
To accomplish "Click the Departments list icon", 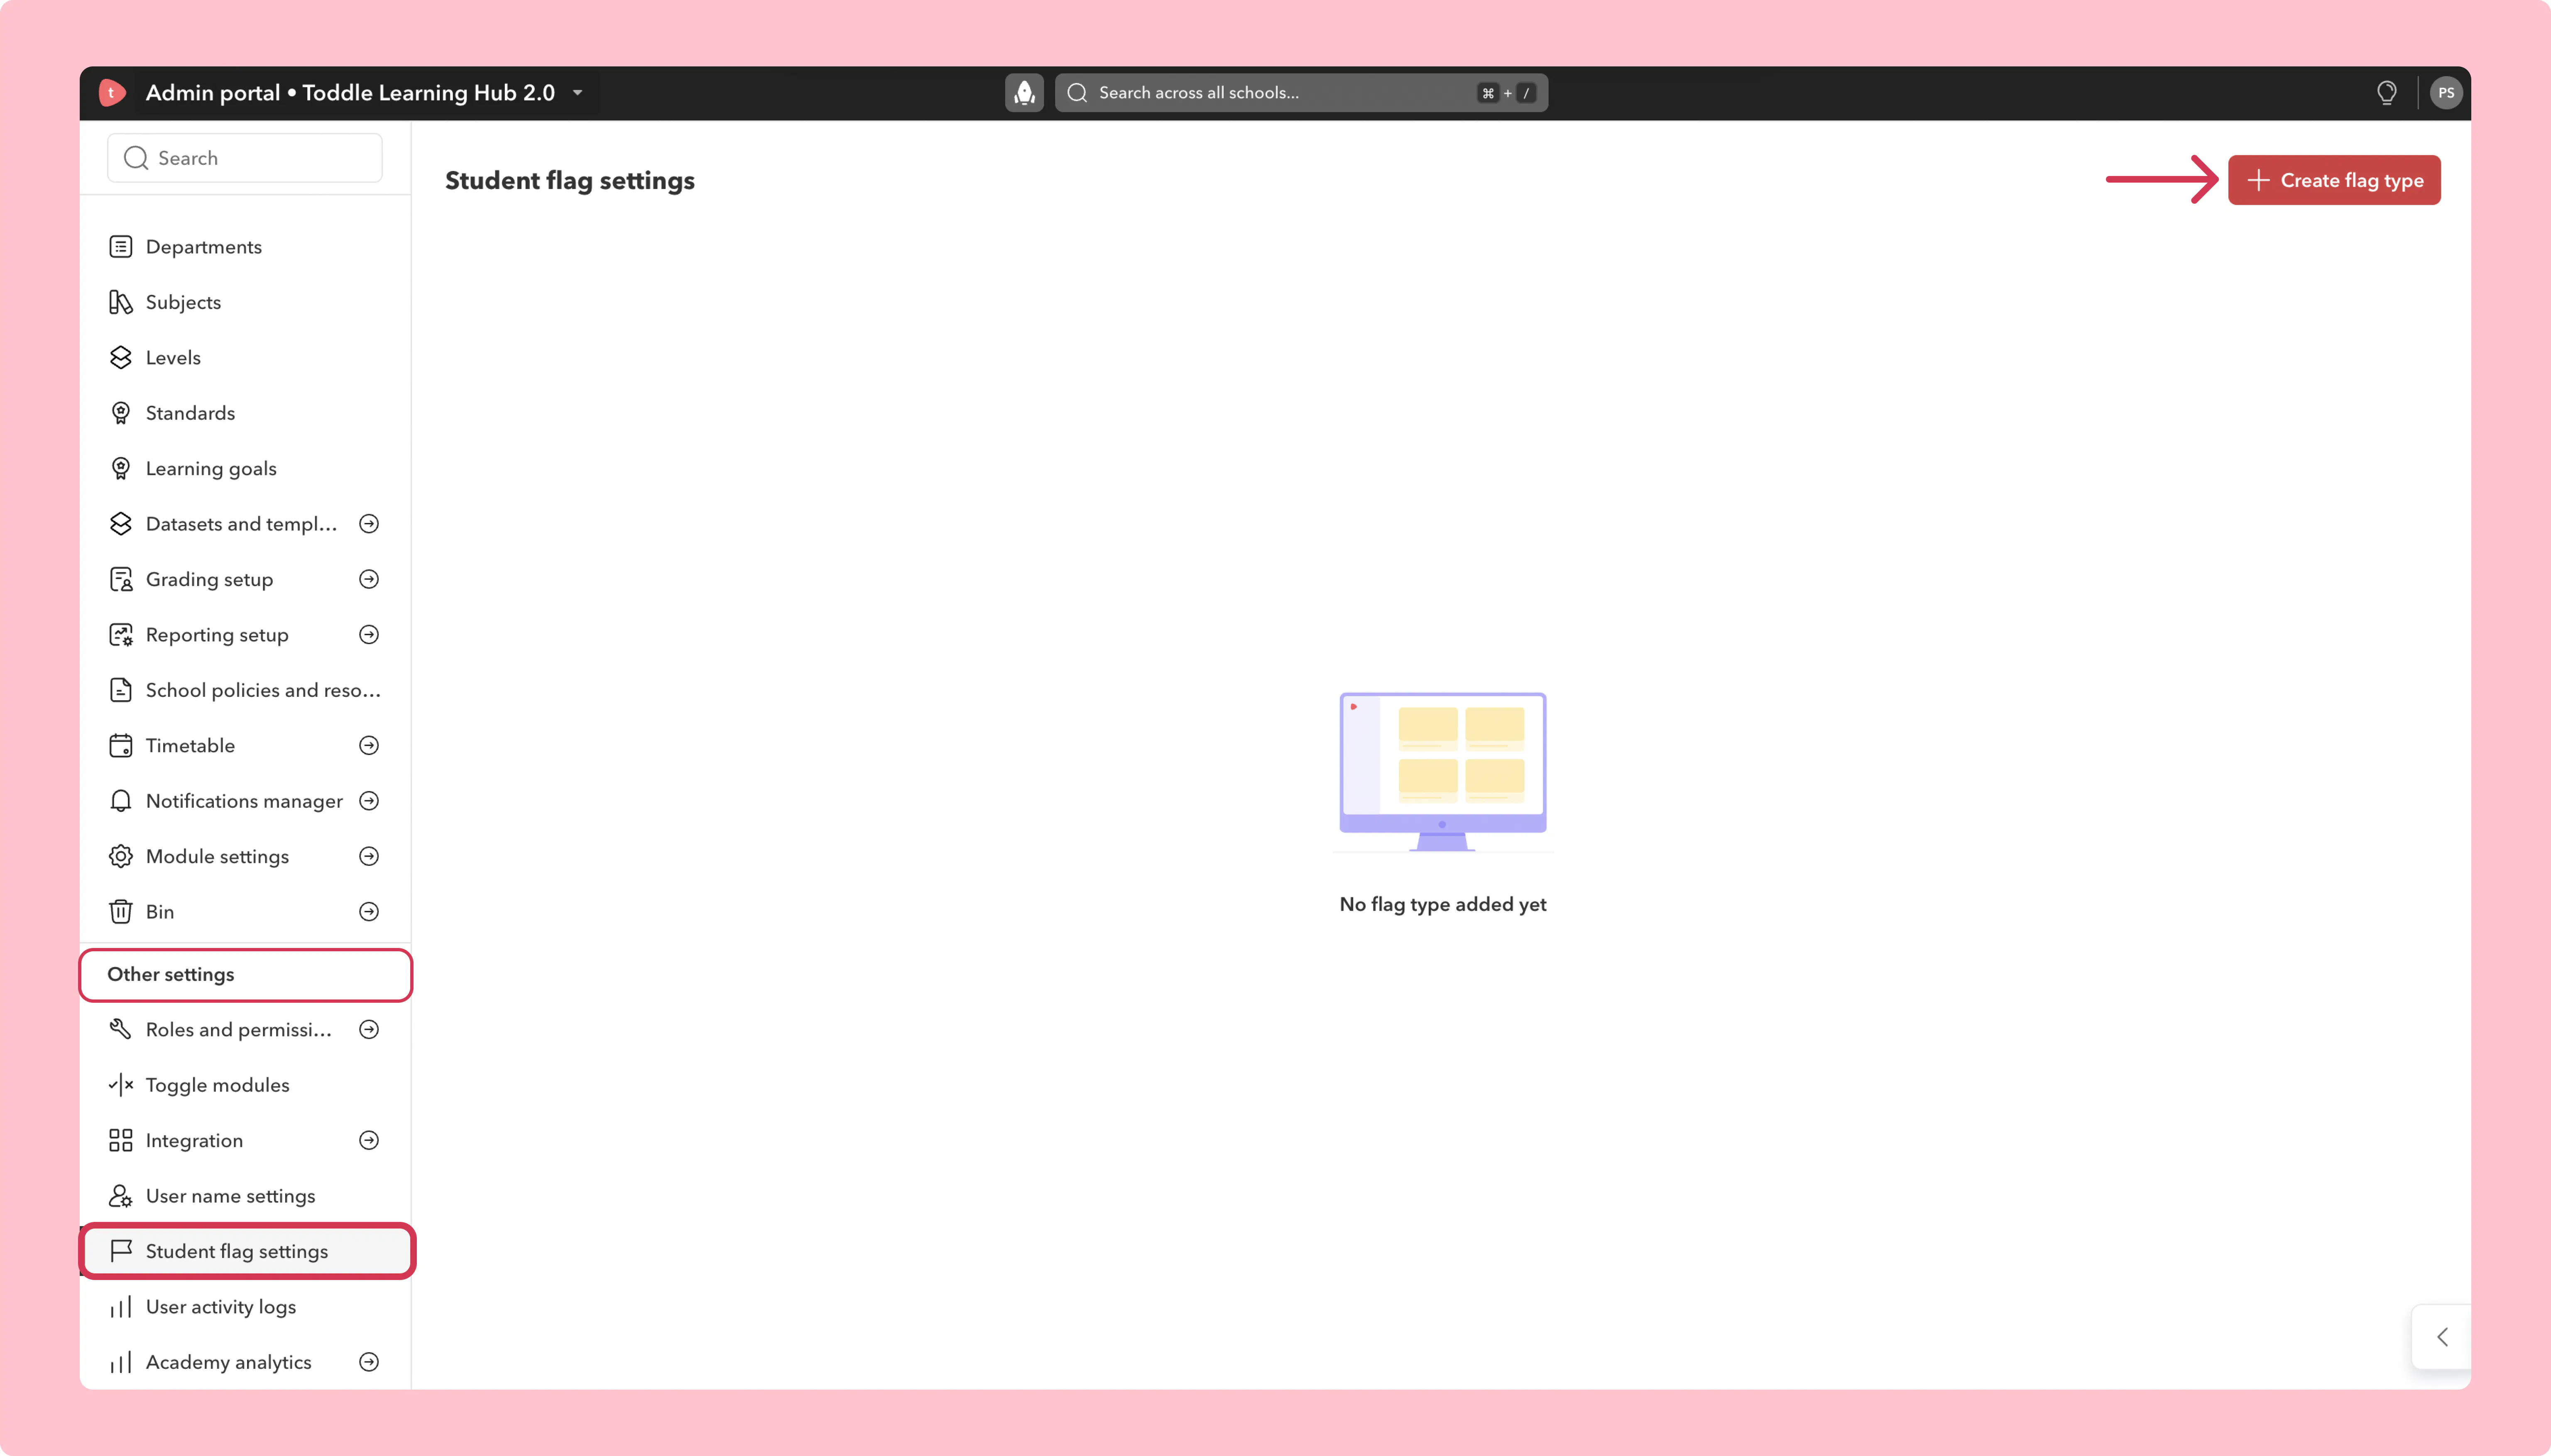I will [x=121, y=247].
